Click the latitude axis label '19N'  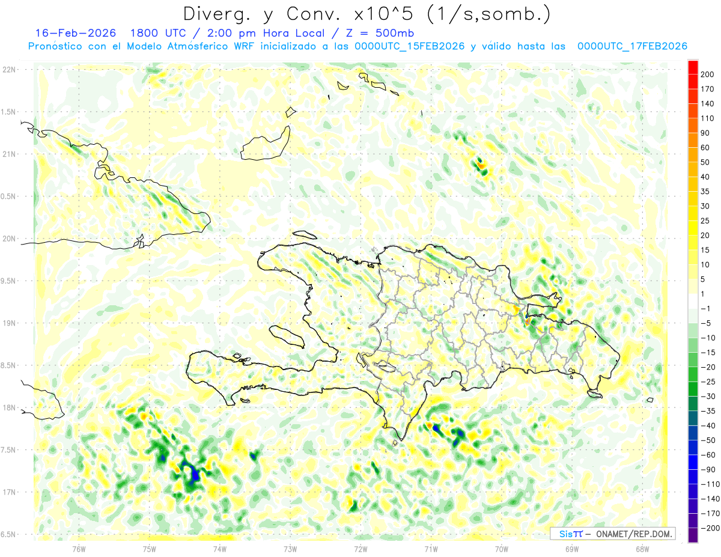click(x=9, y=323)
